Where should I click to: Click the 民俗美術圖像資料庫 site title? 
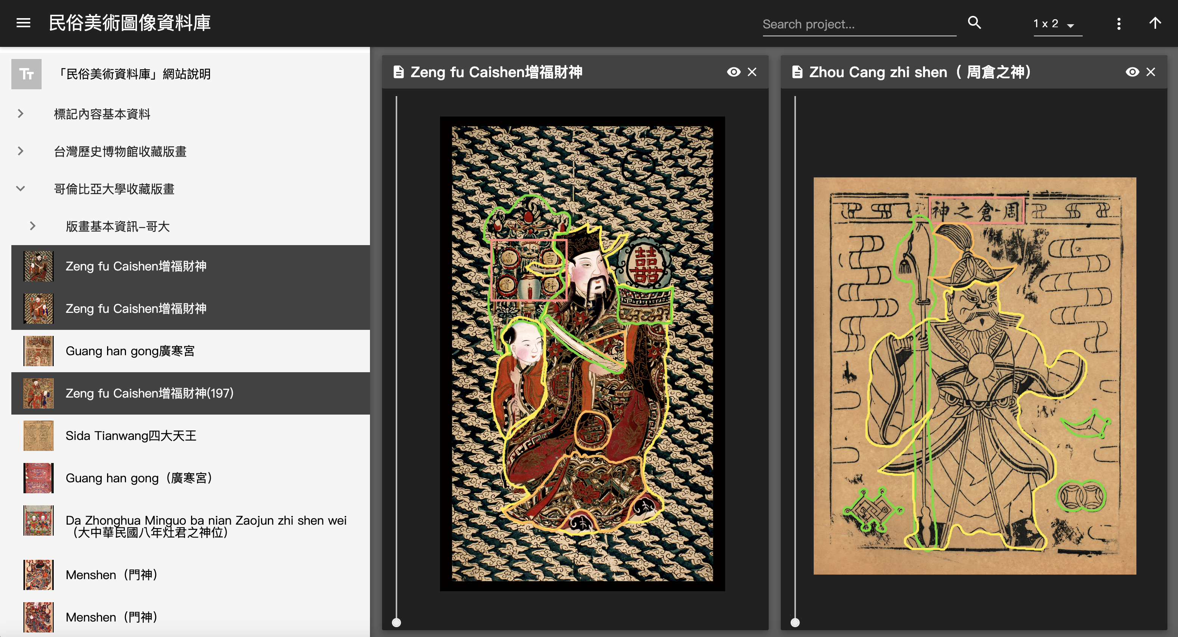coord(129,23)
